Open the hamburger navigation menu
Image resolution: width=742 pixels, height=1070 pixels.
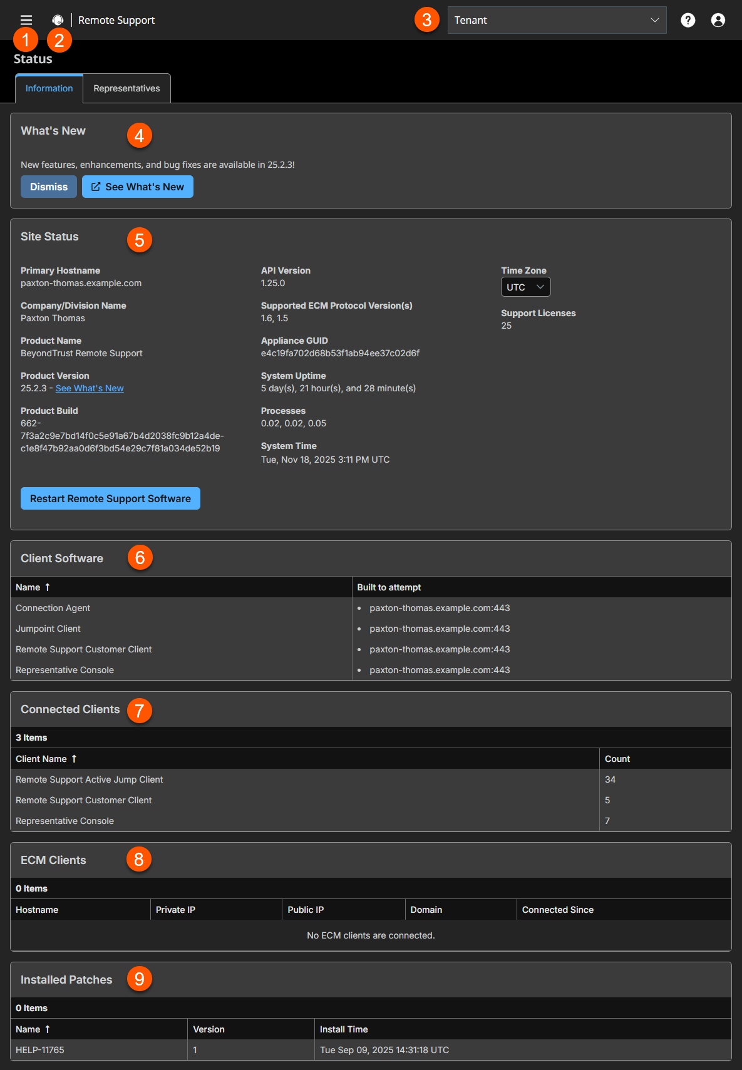[x=26, y=20]
